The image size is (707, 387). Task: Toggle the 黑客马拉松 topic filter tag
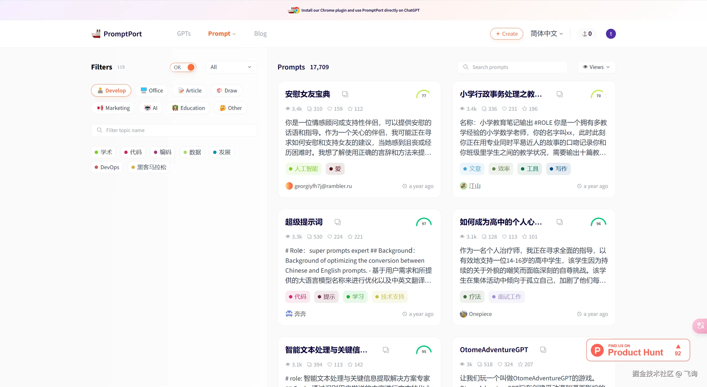coord(149,167)
